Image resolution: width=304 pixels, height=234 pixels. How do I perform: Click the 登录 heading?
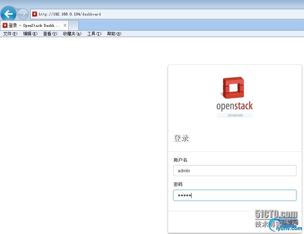181,138
